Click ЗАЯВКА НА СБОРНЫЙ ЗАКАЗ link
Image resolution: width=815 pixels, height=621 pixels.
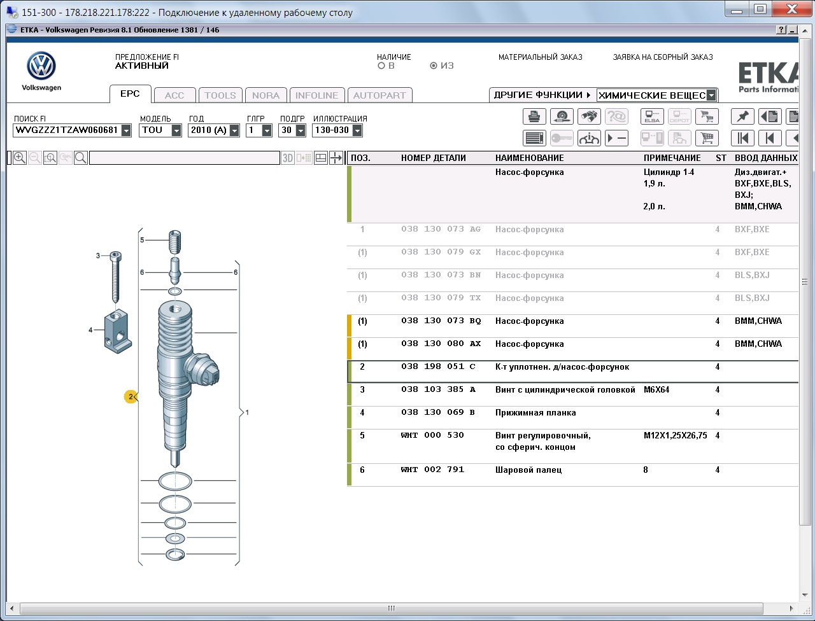coord(663,57)
